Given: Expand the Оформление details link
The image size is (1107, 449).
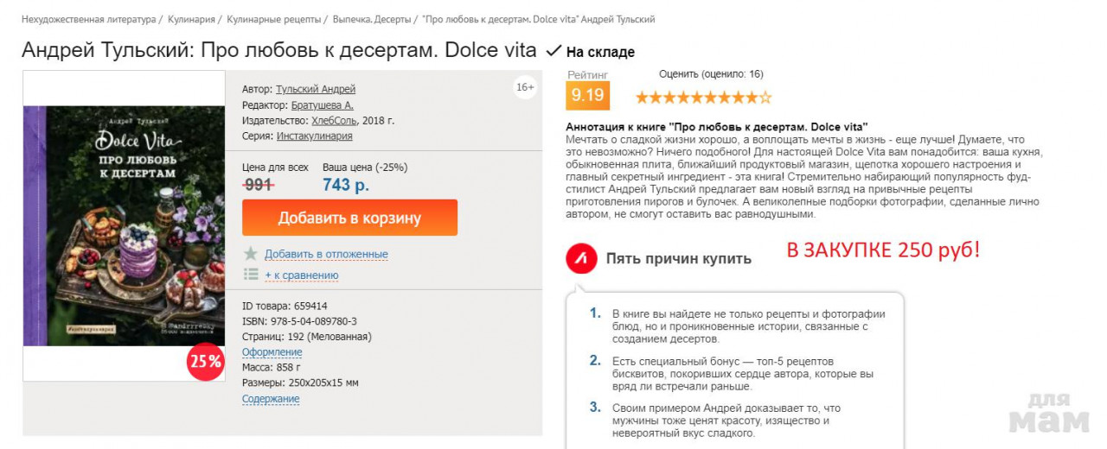Looking at the screenshot, I should click(x=272, y=352).
